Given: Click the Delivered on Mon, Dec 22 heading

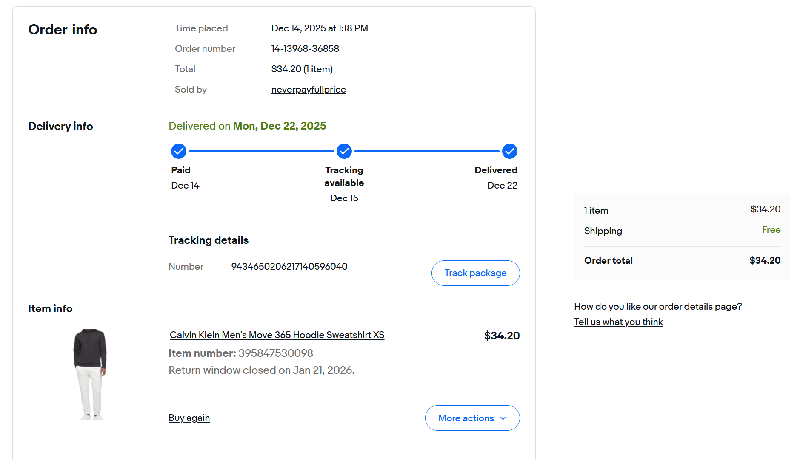Looking at the screenshot, I should click(247, 126).
